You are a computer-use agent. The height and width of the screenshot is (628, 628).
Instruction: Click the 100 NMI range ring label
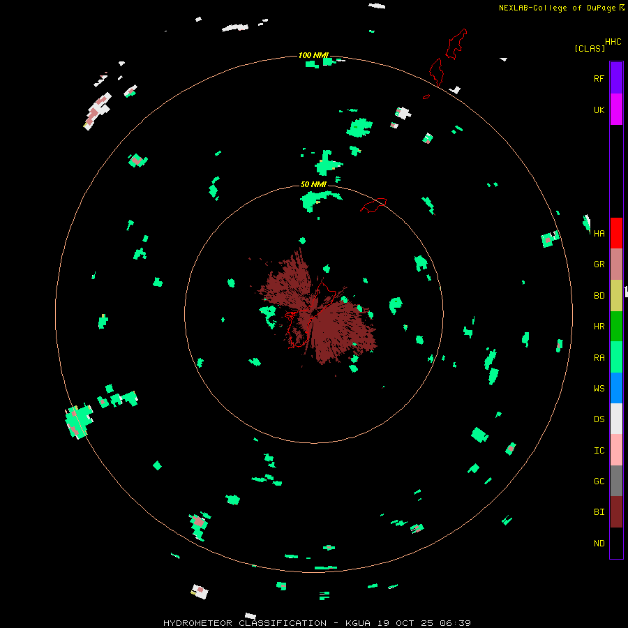(313, 55)
